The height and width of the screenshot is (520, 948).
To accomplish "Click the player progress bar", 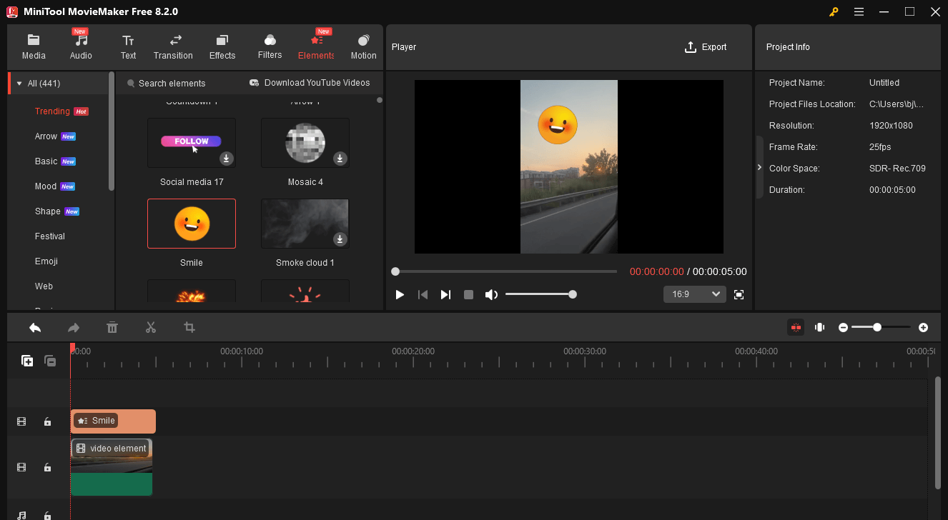I will pos(504,271).
